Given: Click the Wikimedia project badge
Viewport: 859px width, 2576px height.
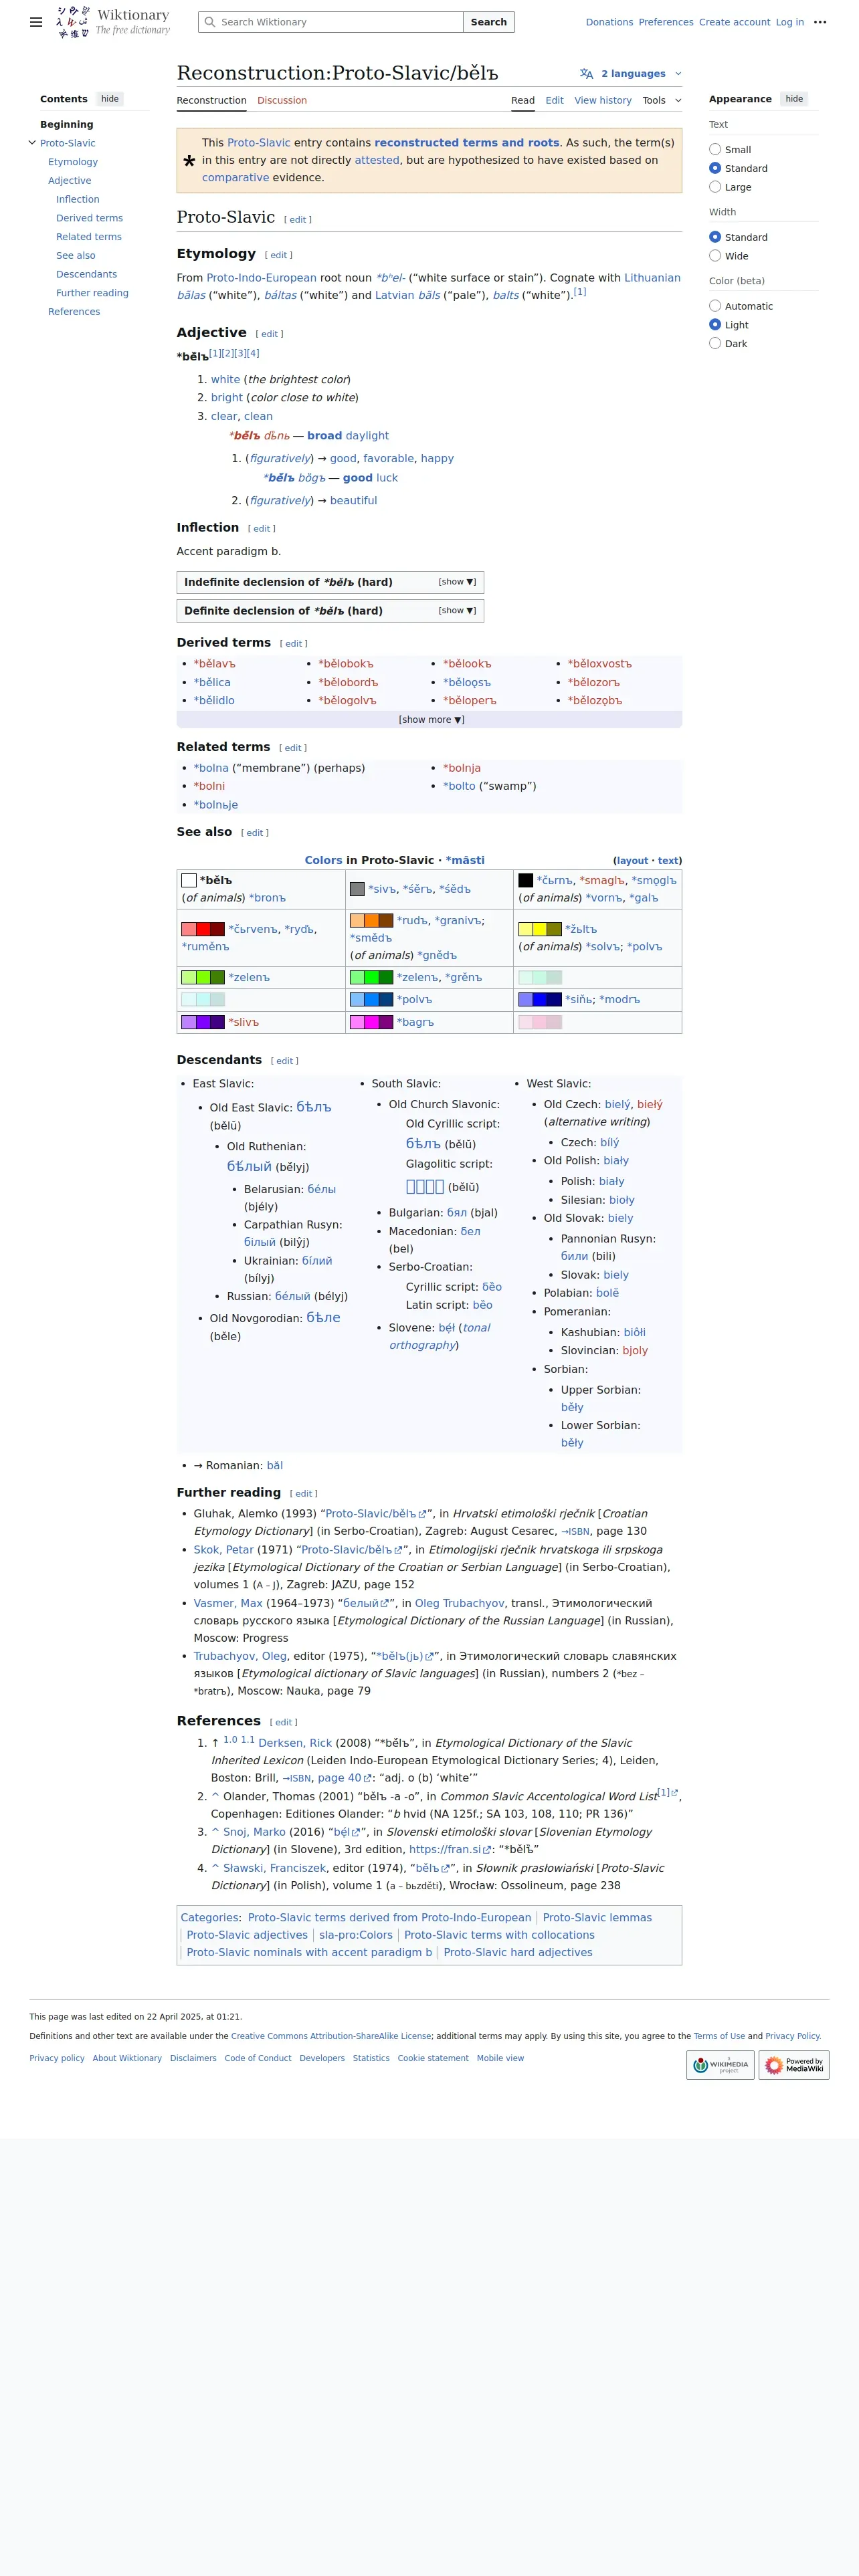Looking at the screenshot, I should coord(720,2064).
